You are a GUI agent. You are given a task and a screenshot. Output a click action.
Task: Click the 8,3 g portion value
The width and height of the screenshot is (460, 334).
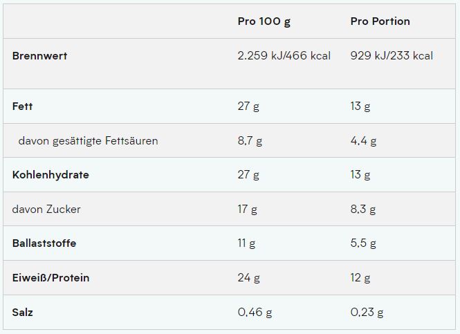(x=363, y=209)
